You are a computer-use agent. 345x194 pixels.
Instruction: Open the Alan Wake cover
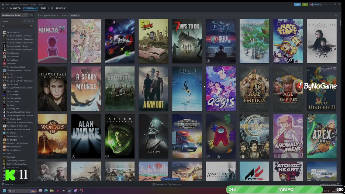[86, 136]
